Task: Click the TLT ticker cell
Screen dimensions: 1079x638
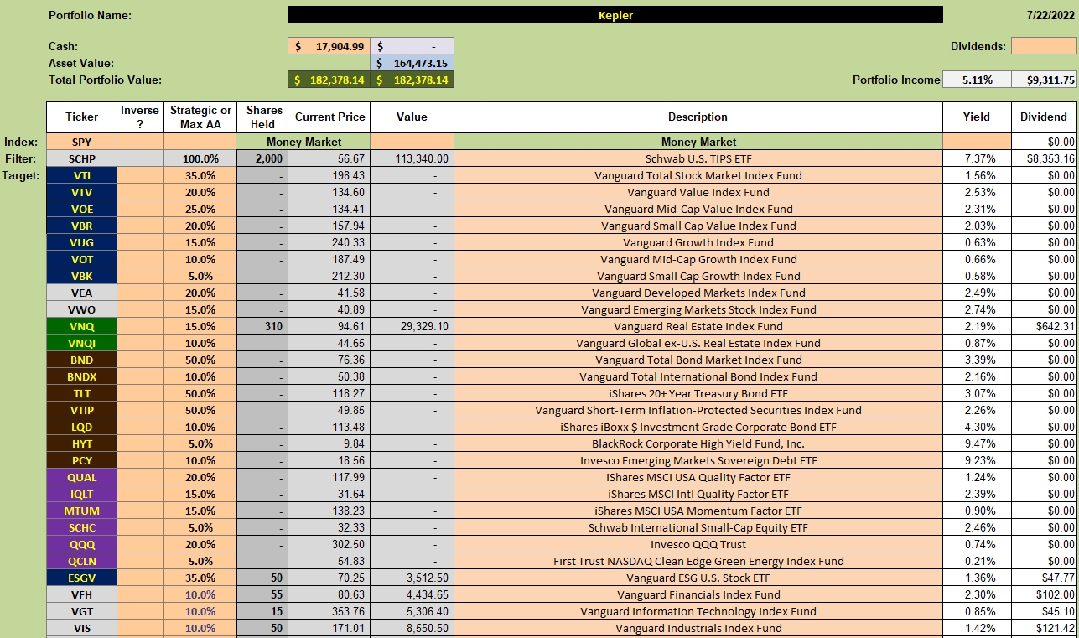Action: click(81, 393)
